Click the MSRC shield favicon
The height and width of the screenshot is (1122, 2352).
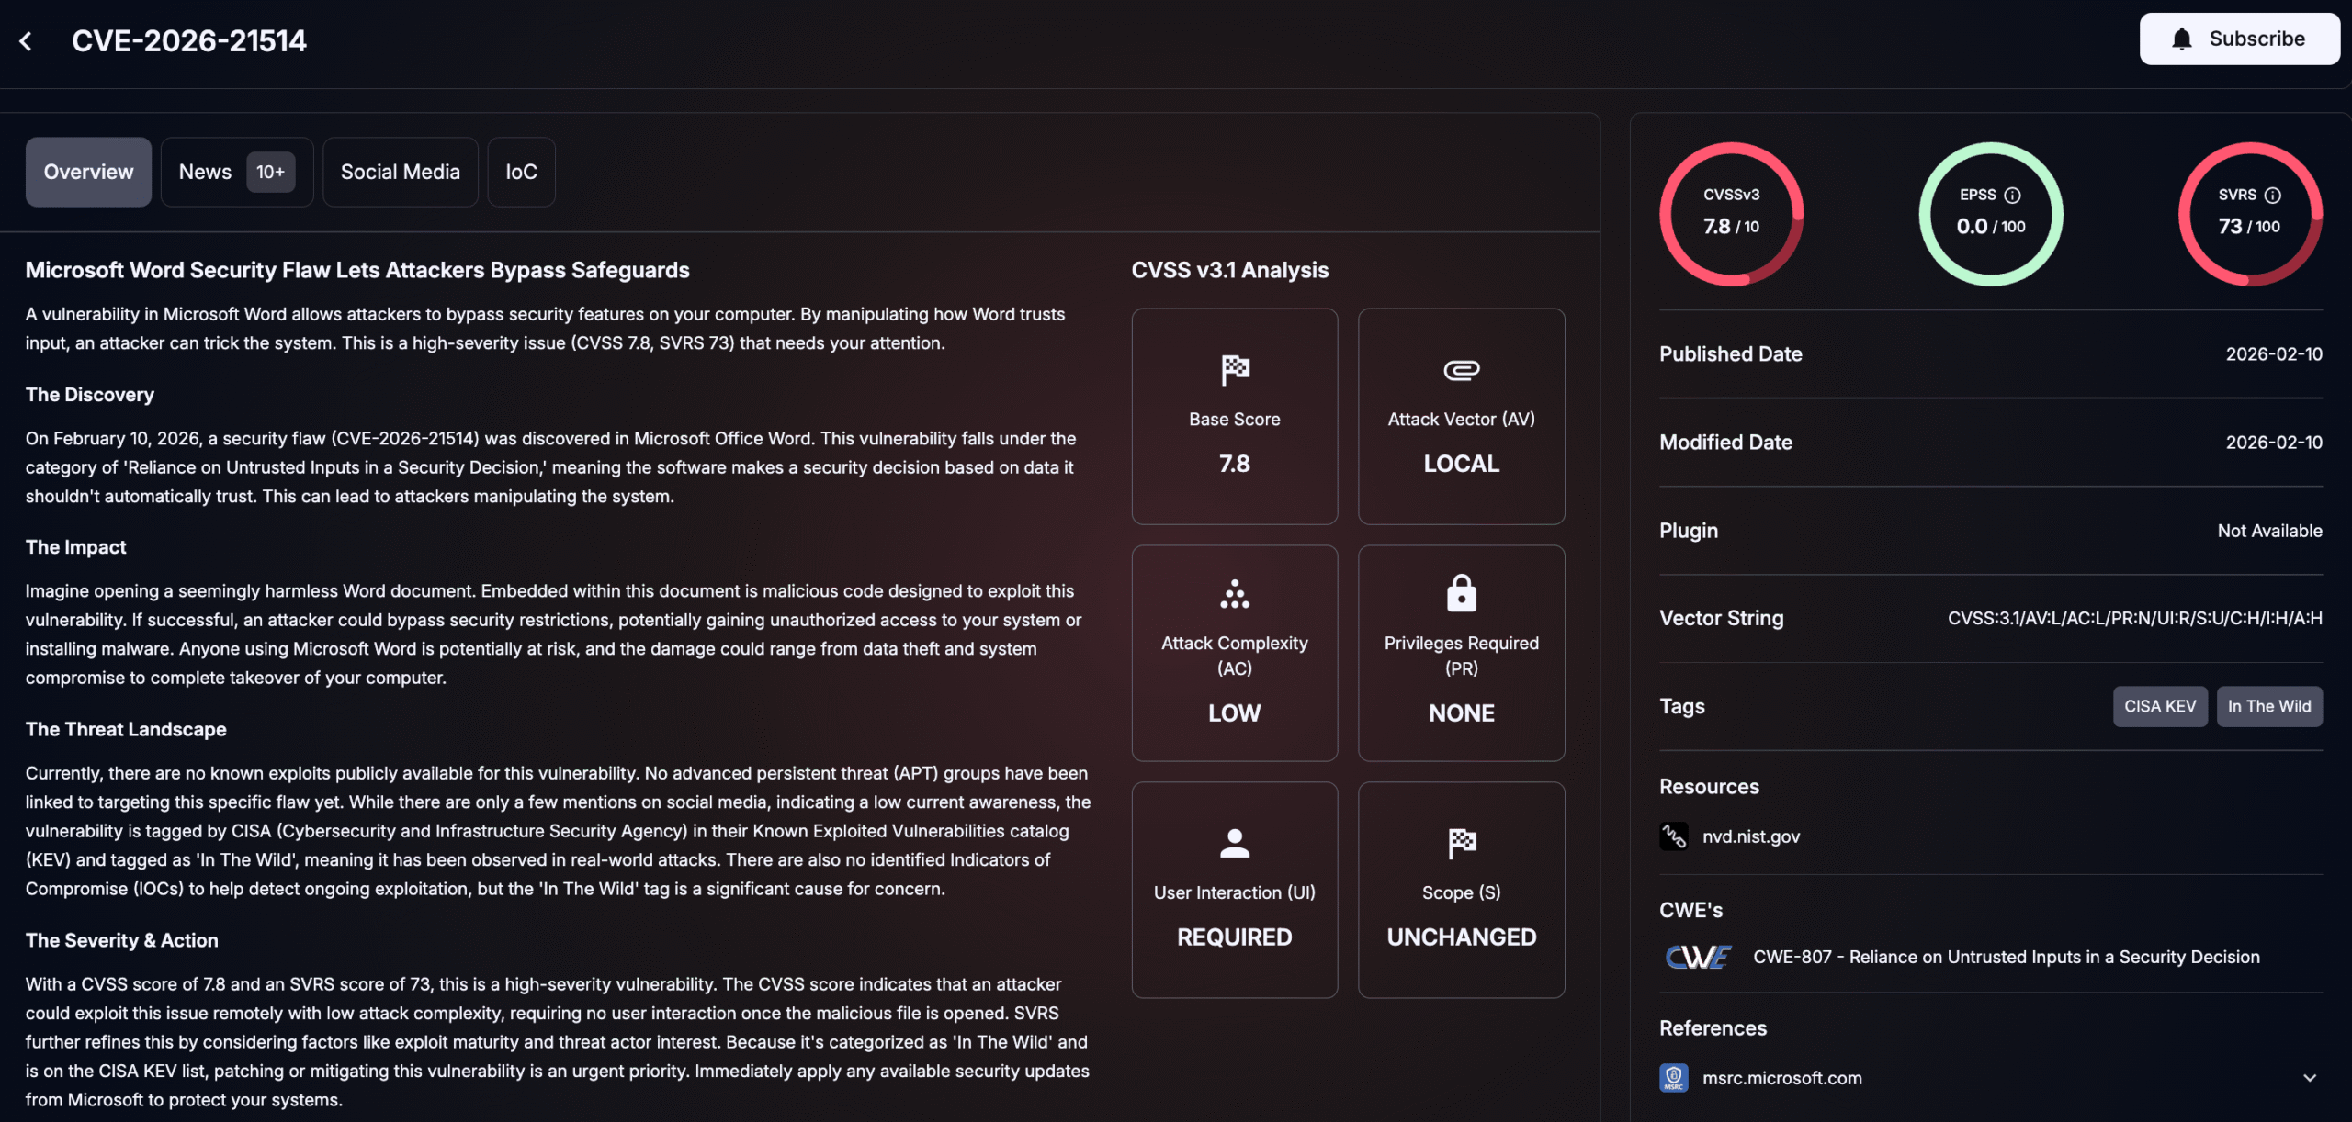(x=1673, y=1078)
